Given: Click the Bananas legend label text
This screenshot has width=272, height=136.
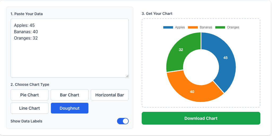Looking at the screenshot, I should (x=206, y=27).
